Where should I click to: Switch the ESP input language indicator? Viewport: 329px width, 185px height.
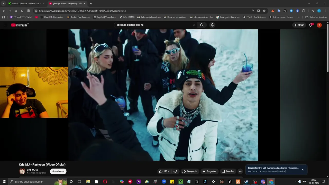(x=305, y=182)
